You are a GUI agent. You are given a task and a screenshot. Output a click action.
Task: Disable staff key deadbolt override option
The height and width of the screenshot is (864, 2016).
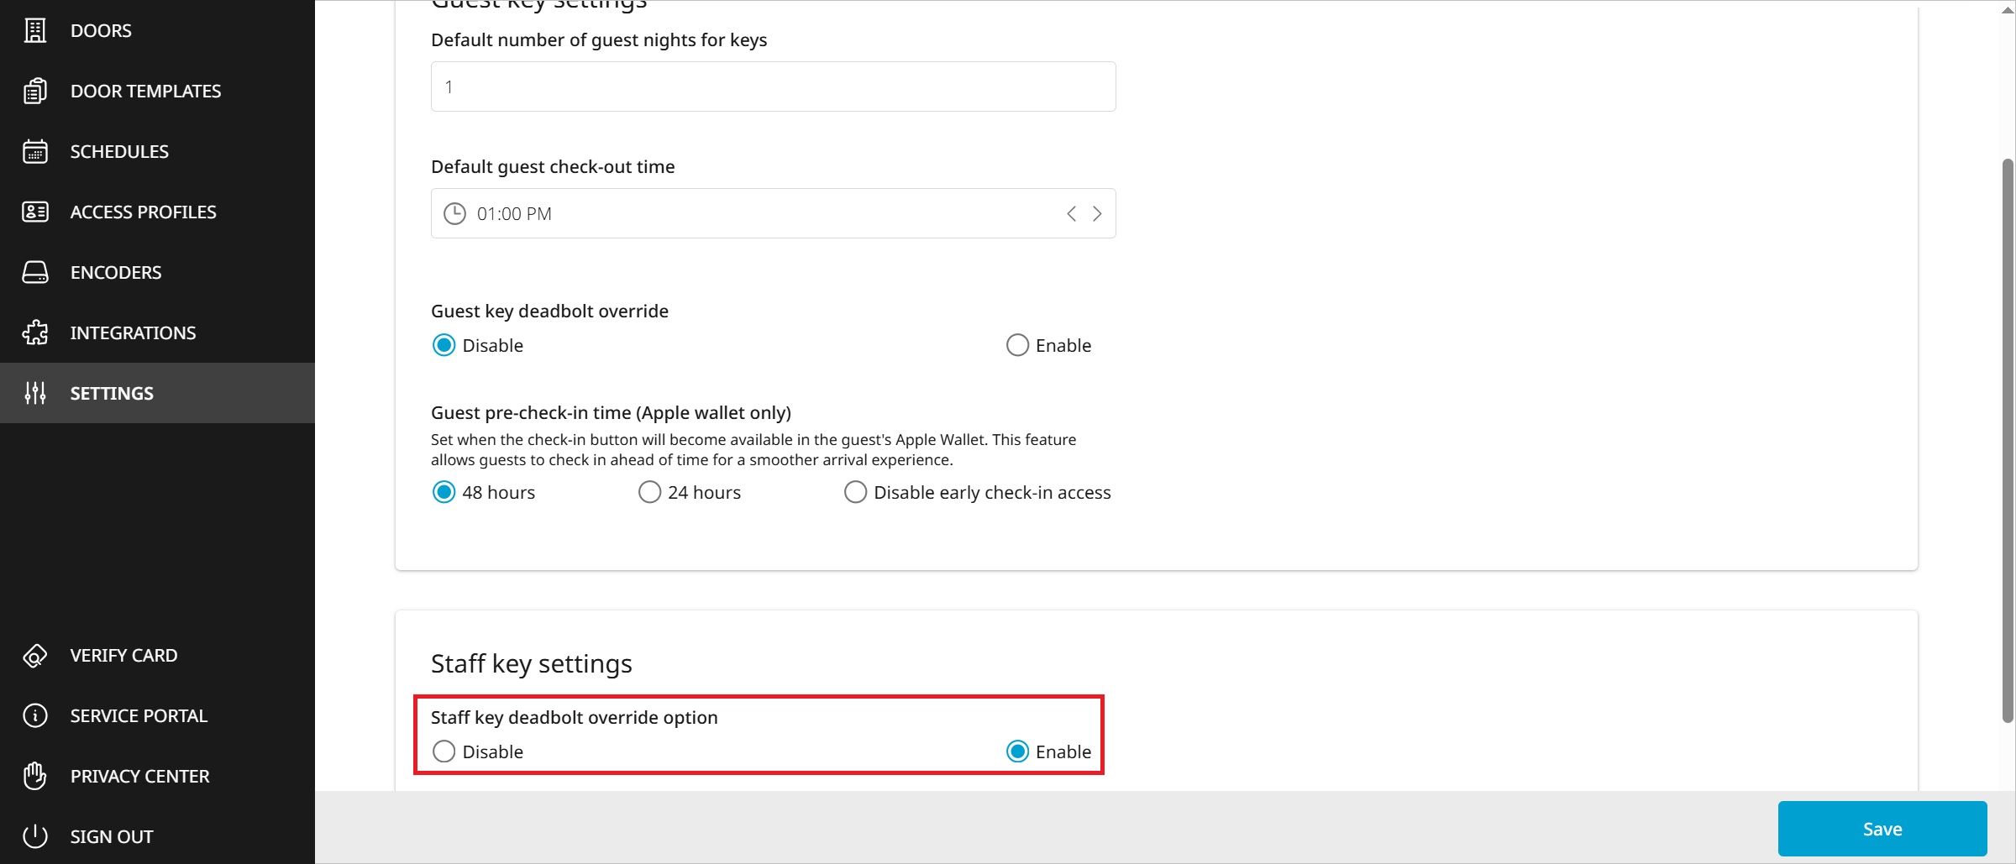pyautogui.click(x=444, y=751)
